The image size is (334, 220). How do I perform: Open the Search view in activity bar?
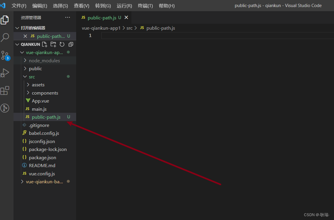[x=5, y=37]
